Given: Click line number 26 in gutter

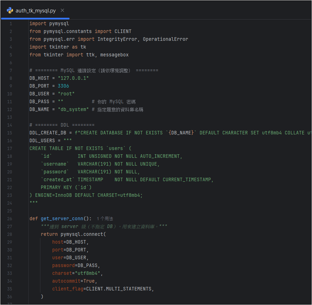Looking at the screenshot, I should (10, 219).
